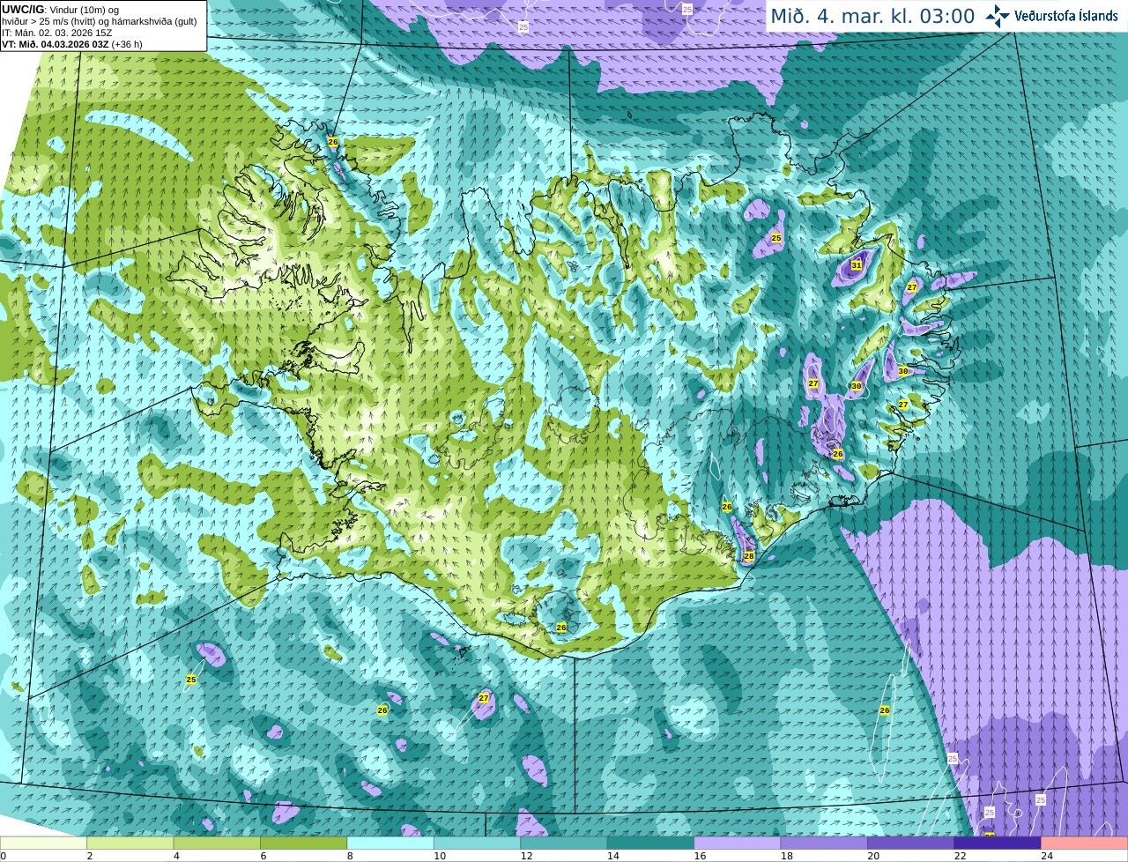
Task: Click the gust label 25 over the southwest ocean
Action: coord(191,680)
